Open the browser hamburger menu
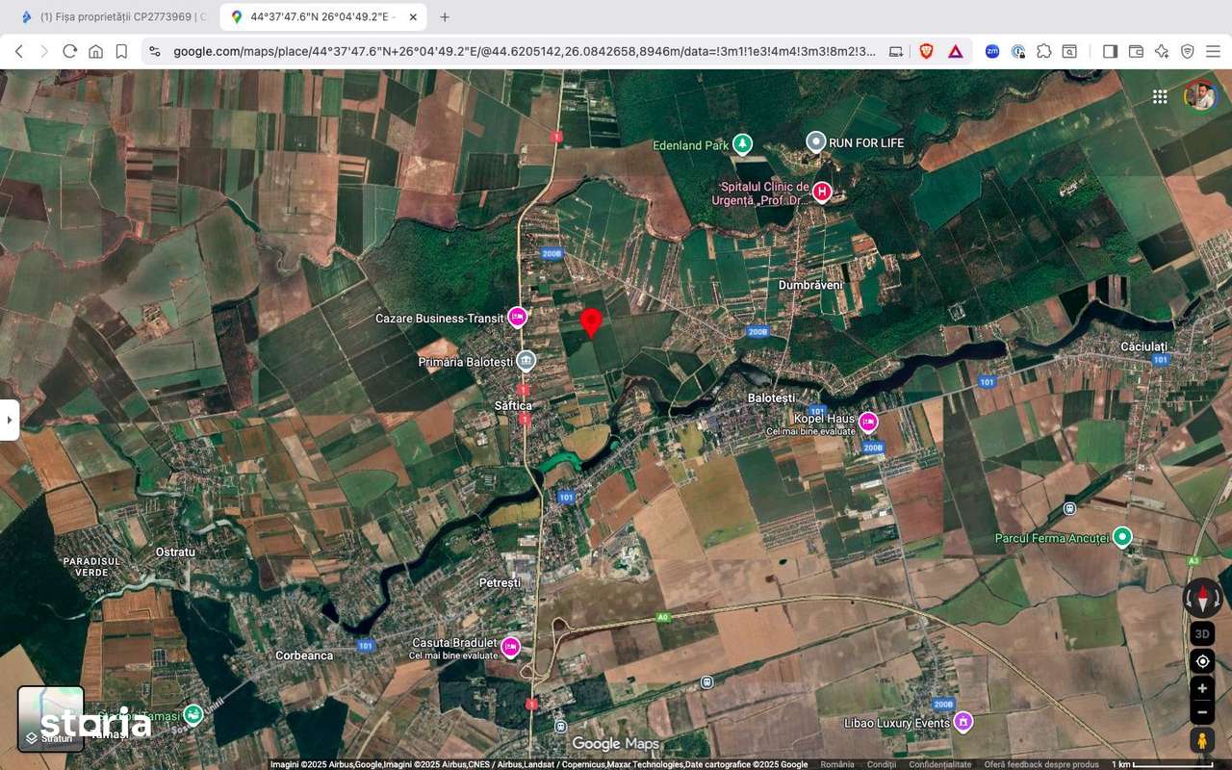This screenshot has width=1232, height=770. pos(1214,51)
